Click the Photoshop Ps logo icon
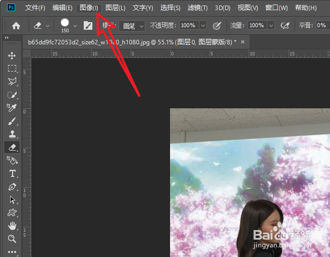This screenshot has height=257, width=330. (11, 8)
